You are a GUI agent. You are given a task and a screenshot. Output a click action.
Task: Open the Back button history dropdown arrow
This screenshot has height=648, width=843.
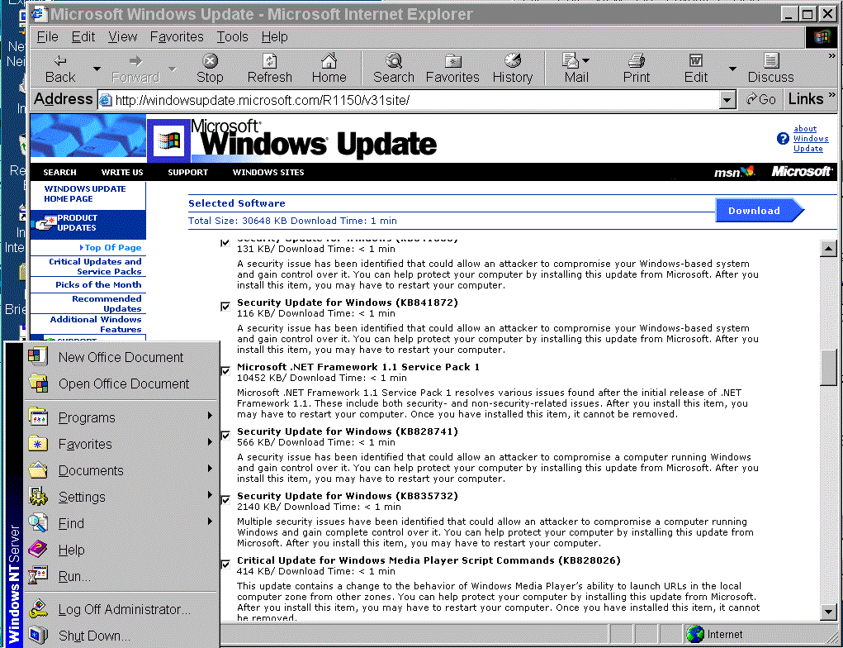97,69
